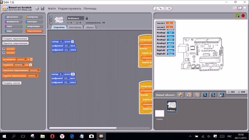Select the shrink sprite tool
This screenshot has height=140, width=249.
coord(170,9)
